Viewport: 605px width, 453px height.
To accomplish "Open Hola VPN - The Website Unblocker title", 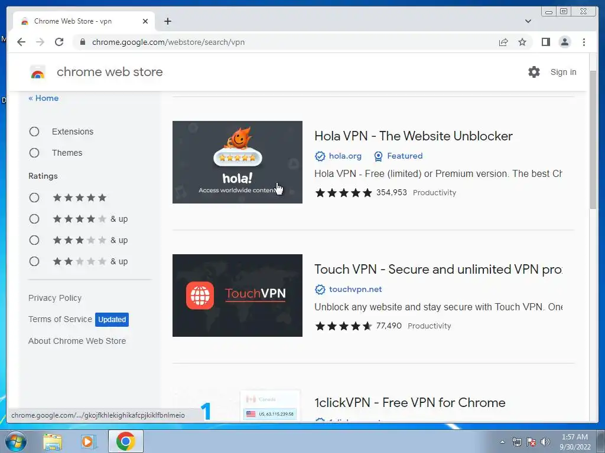I will point(413,136).
